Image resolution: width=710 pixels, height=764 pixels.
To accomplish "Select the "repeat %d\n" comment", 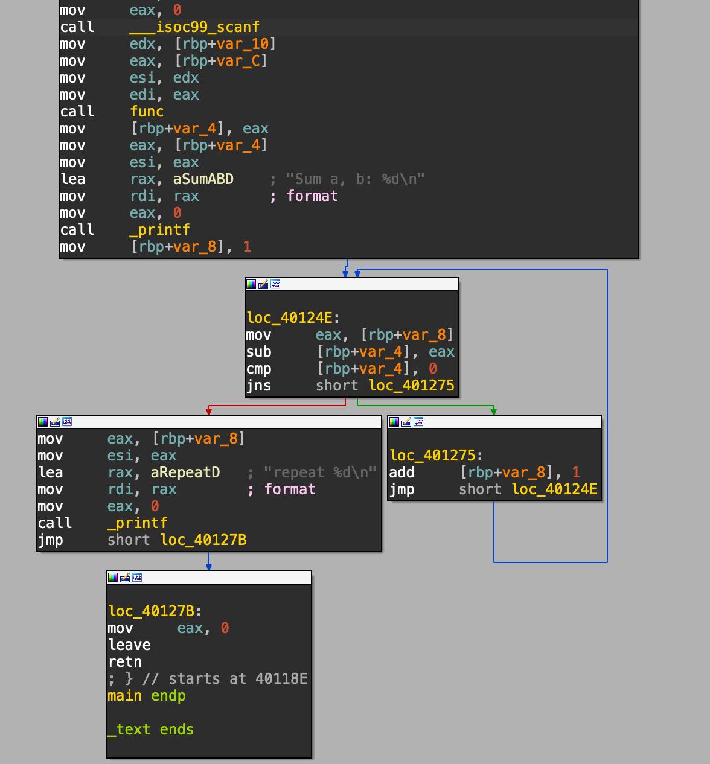I will (x=320, y=473).
